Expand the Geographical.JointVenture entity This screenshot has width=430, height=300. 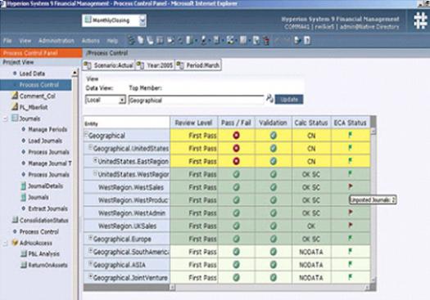[90, 276]
